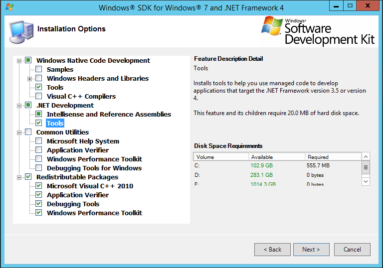
Task: Select the C: volume row
Action: click(x=277, y=165)
